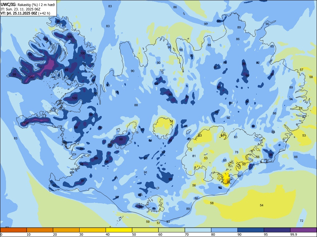This screenshot has width=317, height=237.
Task: Click the 'VT: þri. 25.11.2025 00Z (+42 h)' line
Action: tap(25, 13)
